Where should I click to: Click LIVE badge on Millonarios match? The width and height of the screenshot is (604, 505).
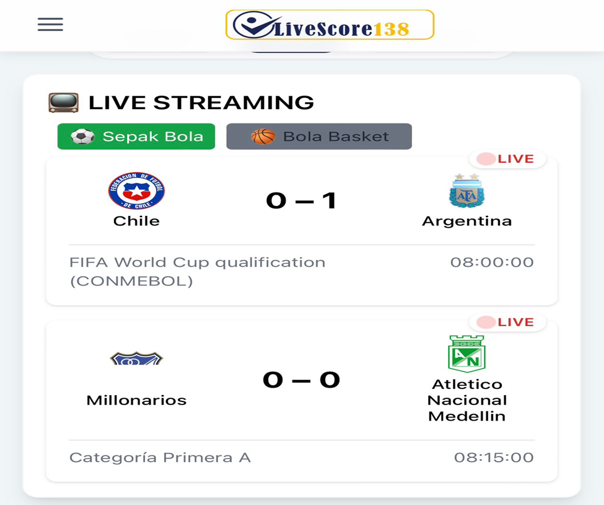(507, 322)
